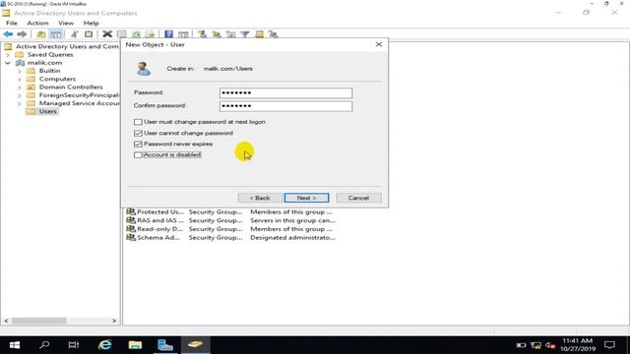Click the tree pane scroll left arrow
The height and width of the screenshot is (354, 630).
coord(6,321)
